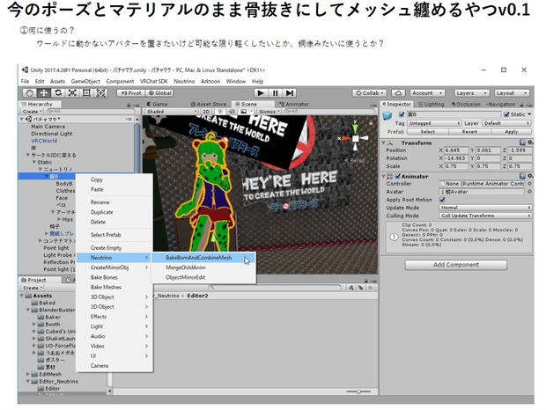Select the Scale tool in toolbar

point(72,93)
